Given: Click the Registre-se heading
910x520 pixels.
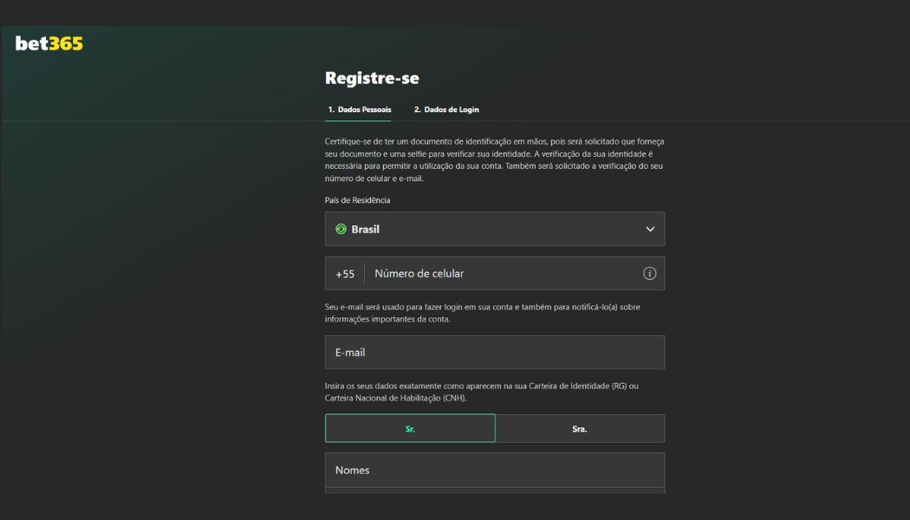Looking at the screenshot, I should (x=372, y=78).
